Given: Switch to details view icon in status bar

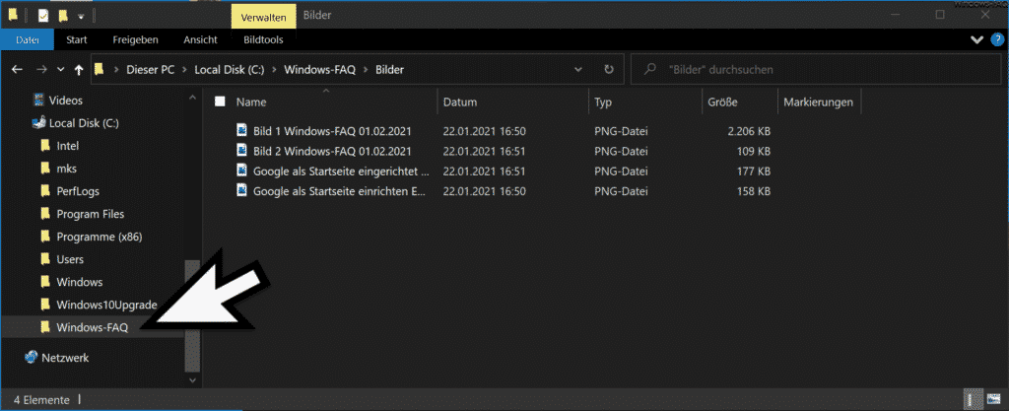Looking at the screenshot, I should pos(971,399).
